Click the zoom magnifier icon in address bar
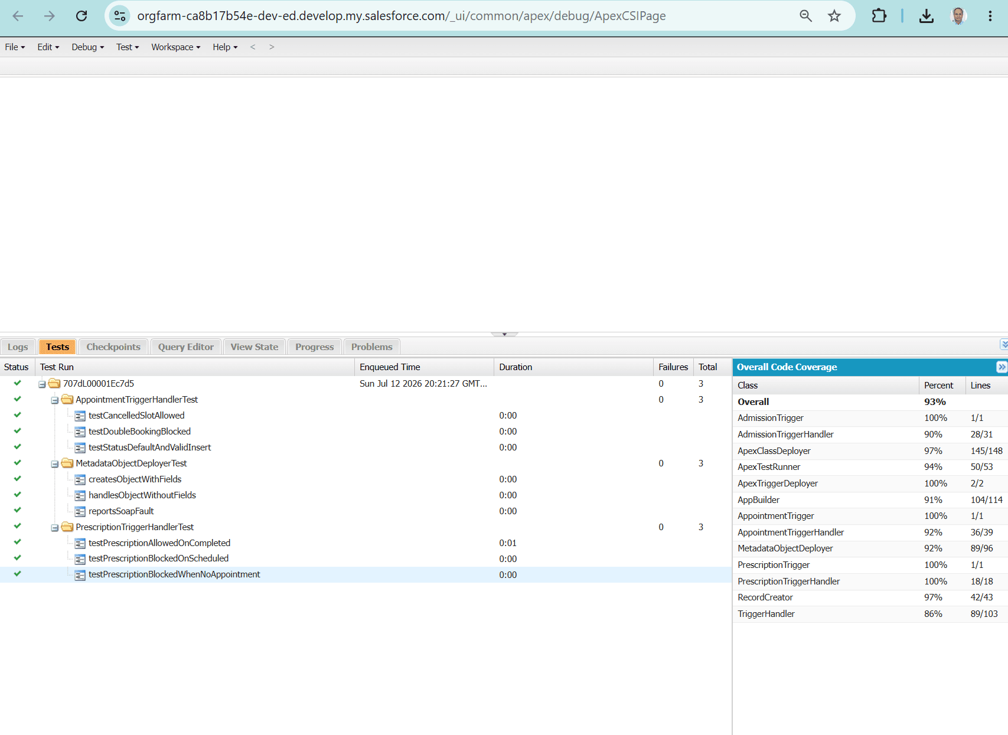 point(805,16)
